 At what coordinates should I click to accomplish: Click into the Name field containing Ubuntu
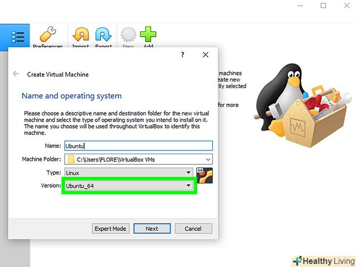point(138,146)
